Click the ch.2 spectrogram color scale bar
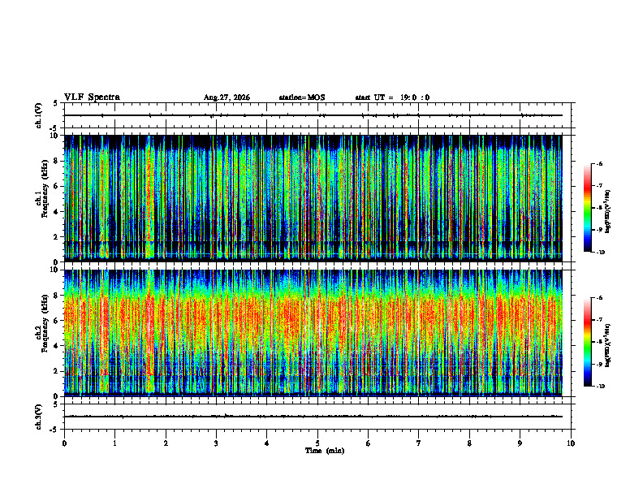 [x=587, y=342]
